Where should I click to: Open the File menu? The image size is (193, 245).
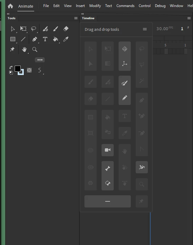pyautogui.click(x=46, y=6)
